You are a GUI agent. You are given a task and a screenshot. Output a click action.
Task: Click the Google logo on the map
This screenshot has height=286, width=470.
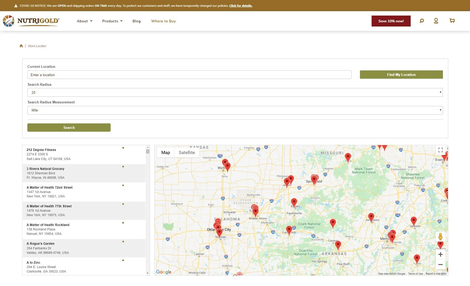164,272
